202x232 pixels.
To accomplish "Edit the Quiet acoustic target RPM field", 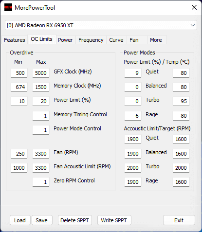I will [181, 139].
